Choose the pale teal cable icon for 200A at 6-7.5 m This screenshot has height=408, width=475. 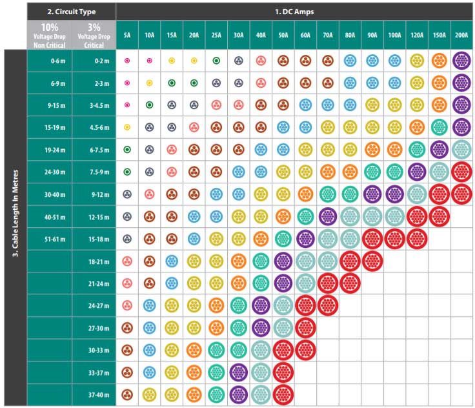coord(461,149)
